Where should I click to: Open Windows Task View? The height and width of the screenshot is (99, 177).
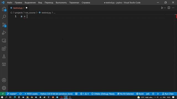tap(10, 97)
